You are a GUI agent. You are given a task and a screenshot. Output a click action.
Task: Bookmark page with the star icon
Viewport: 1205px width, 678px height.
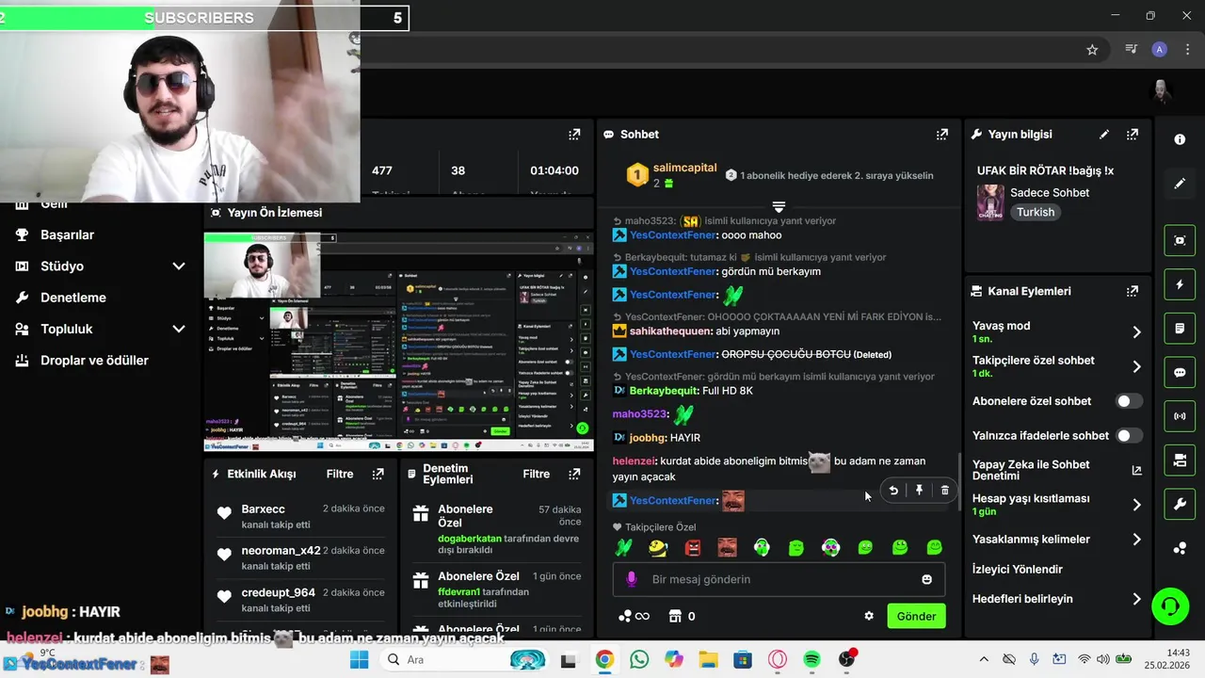tap(1092, 50)
